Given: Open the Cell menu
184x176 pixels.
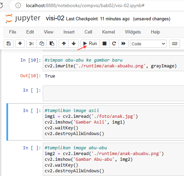Looking at the screenshot, I should (88, 32).
